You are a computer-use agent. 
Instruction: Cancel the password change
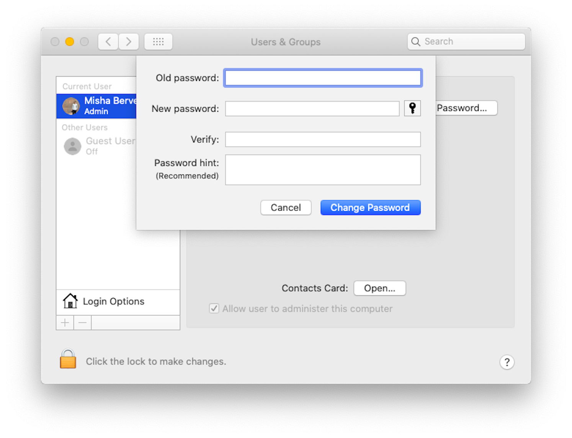tap(286, 207)
